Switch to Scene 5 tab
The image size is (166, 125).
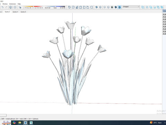click(x=23, y=12)
